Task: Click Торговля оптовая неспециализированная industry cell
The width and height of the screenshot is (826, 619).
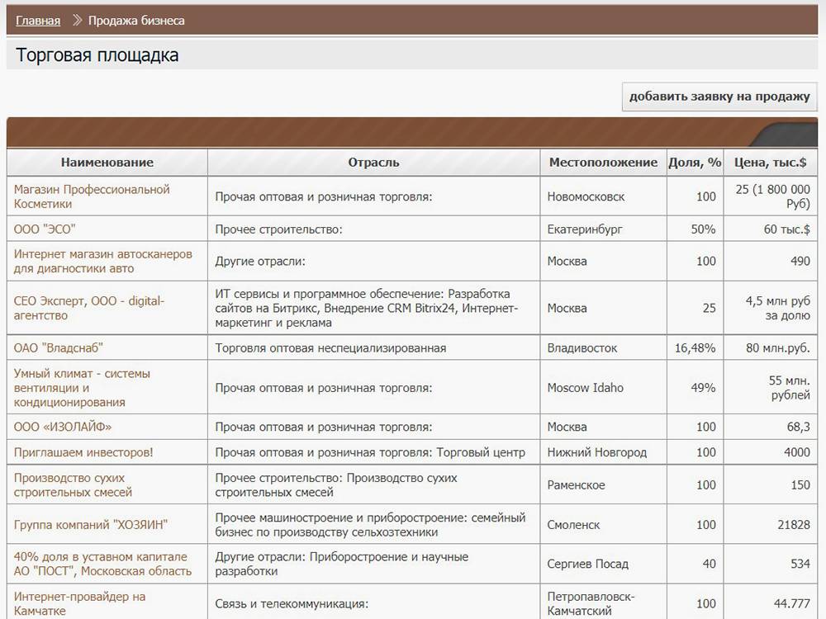Action: click(373, 348)
